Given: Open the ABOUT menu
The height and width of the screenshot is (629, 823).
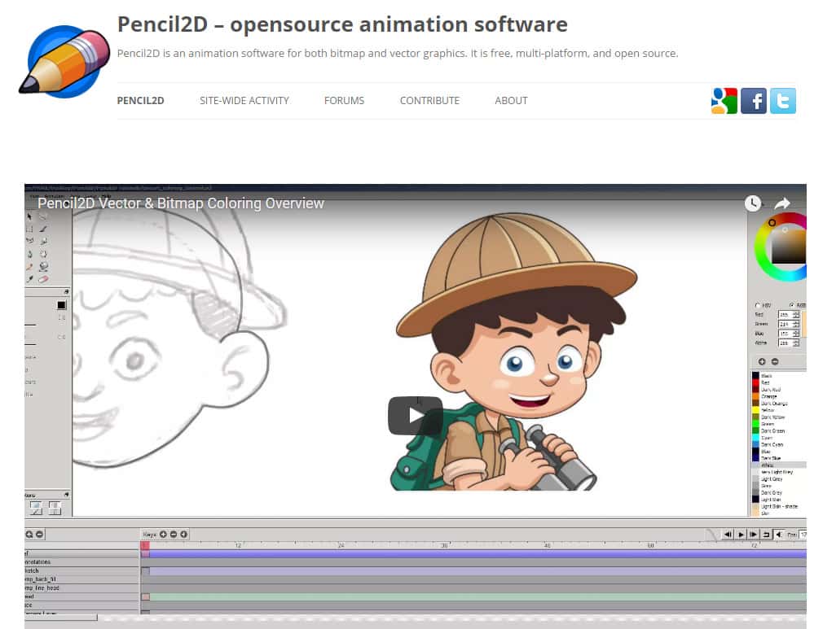Looking at the screenshot, I should 511,101.
